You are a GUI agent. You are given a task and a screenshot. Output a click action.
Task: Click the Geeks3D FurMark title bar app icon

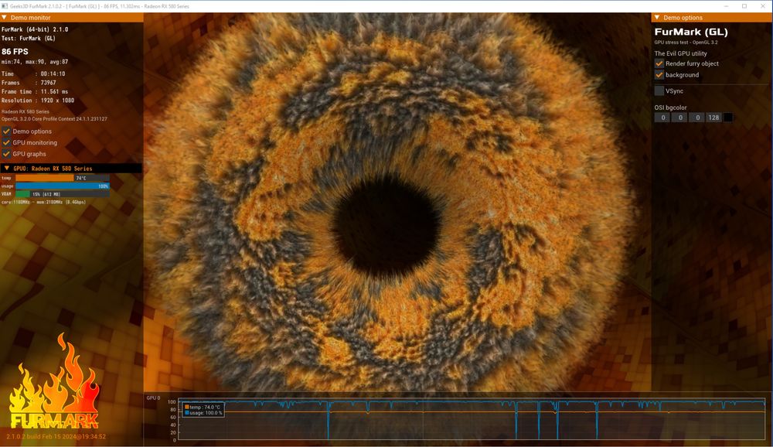[x=5, y=6]
